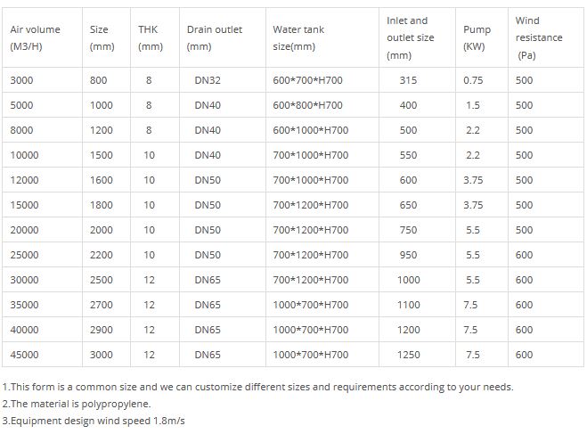Click the 45000 air volume cell
This screenshot has height=434, width=587.
pos(24,355)
